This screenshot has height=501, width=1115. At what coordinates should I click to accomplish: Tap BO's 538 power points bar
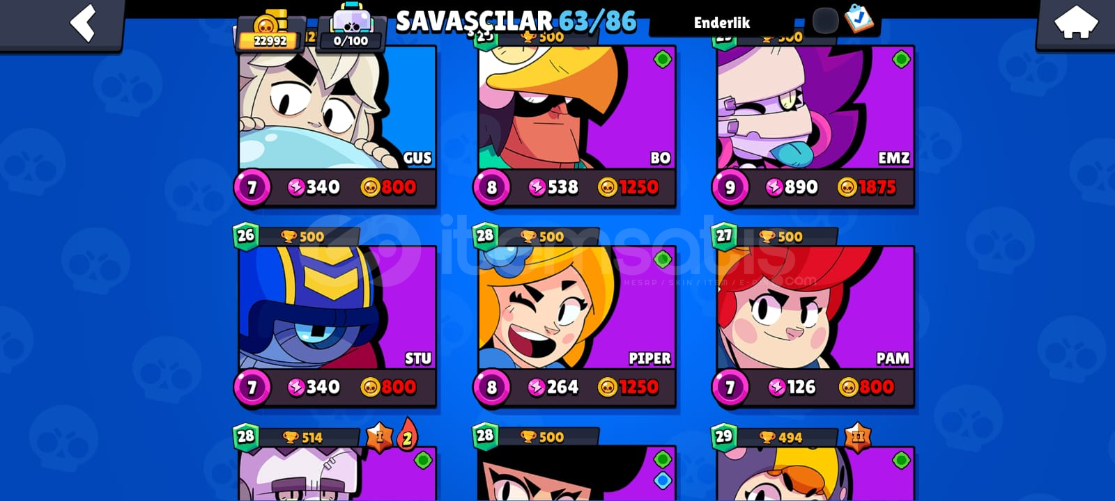tap(553, 187)
